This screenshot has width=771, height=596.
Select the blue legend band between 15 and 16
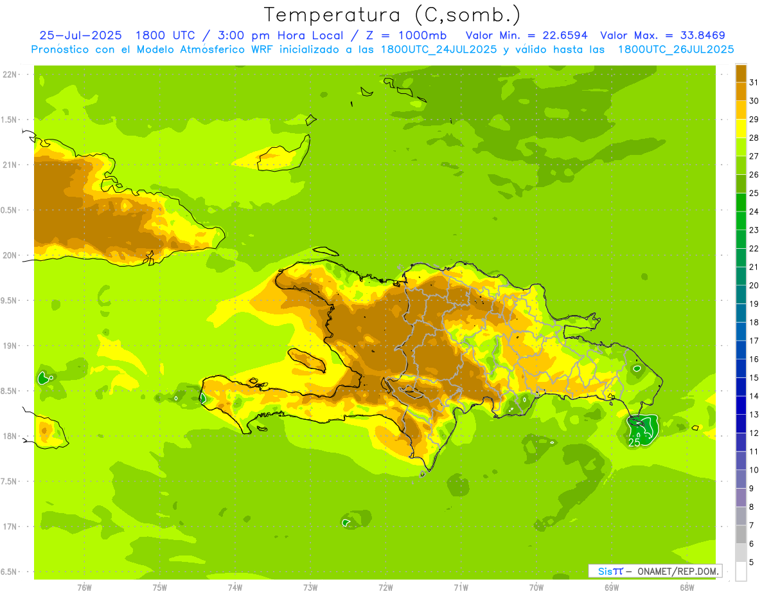point(741,368)
